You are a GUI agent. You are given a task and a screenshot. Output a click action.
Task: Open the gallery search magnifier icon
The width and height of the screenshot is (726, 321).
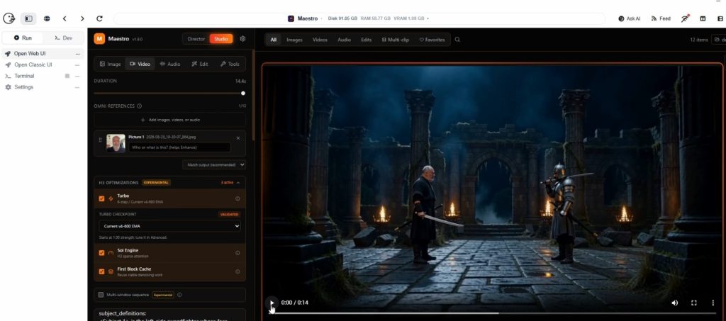pos(457,40)
